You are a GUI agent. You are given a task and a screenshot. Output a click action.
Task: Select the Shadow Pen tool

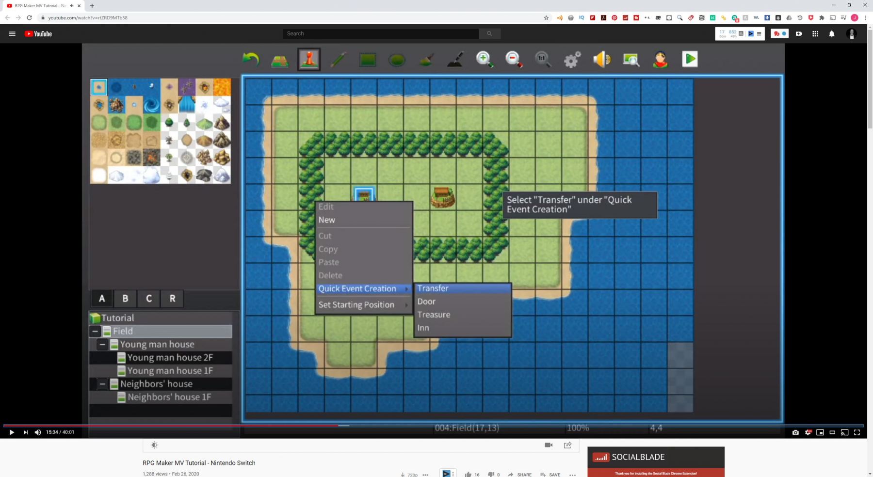(x=455, y=60)
